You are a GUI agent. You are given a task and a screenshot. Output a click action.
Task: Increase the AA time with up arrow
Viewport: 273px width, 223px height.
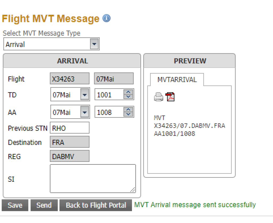129,110
